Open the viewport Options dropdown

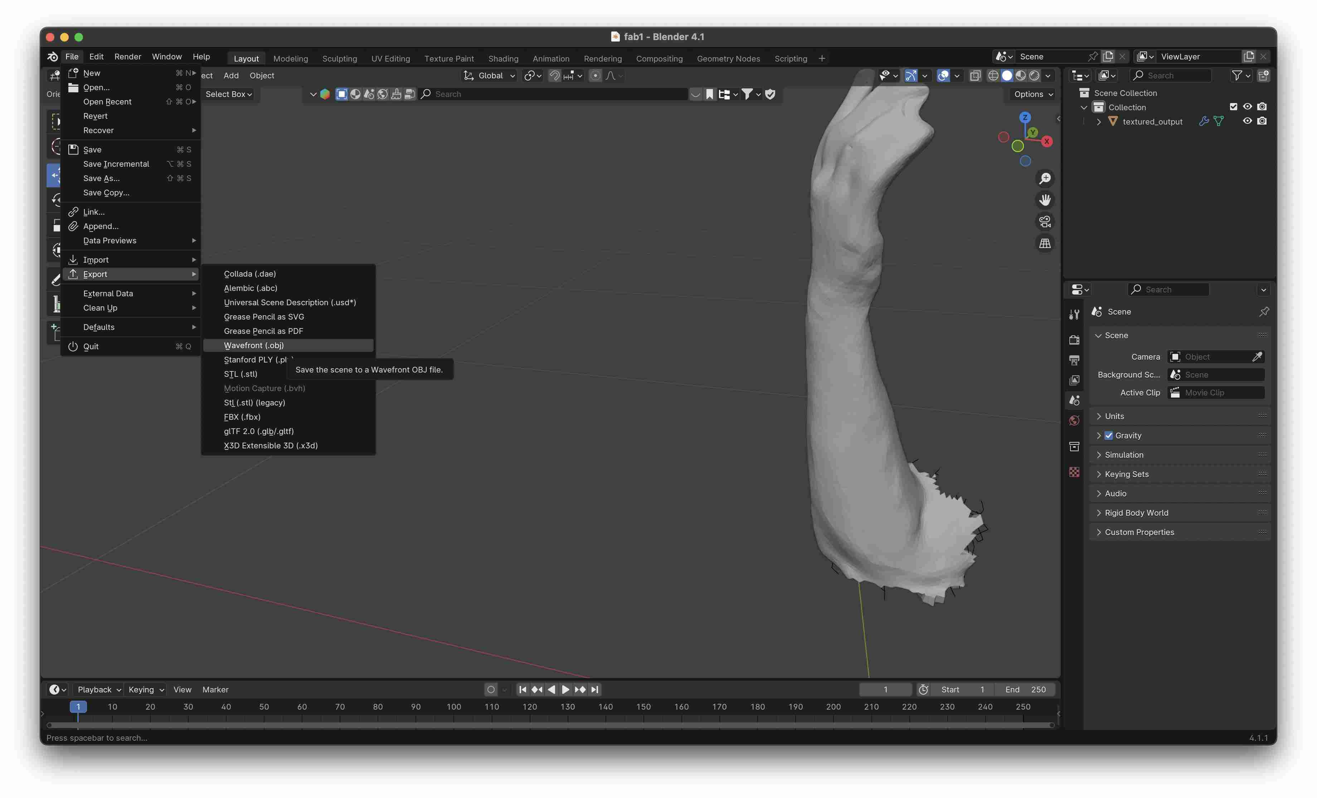tap(1034, 94)
